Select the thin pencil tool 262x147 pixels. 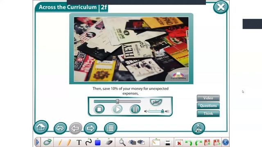[x=60, y=143]
